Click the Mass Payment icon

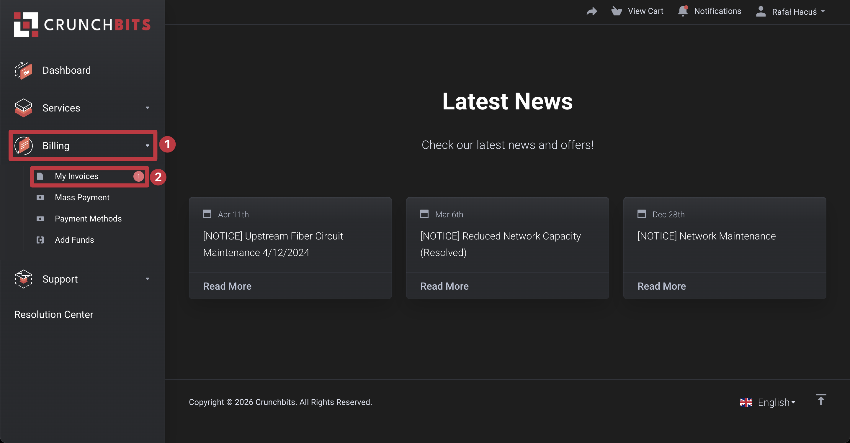[x=40, y=198]
